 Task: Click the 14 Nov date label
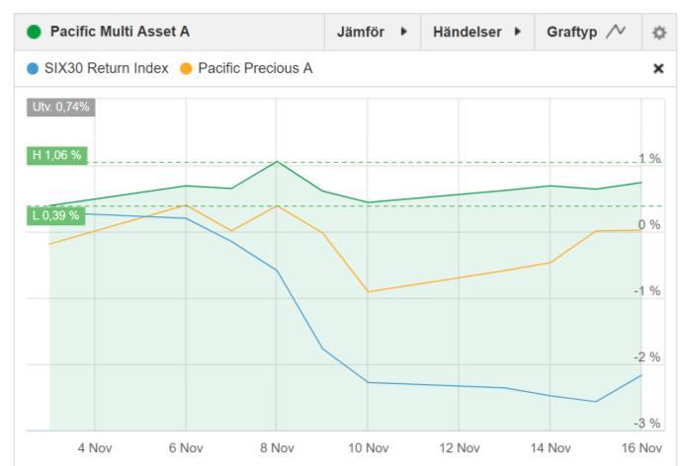tap(551, 448)
